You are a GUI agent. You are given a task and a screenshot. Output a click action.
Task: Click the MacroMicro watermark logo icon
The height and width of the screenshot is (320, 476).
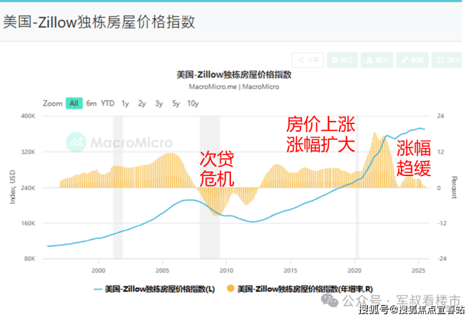tap(76, 142)
